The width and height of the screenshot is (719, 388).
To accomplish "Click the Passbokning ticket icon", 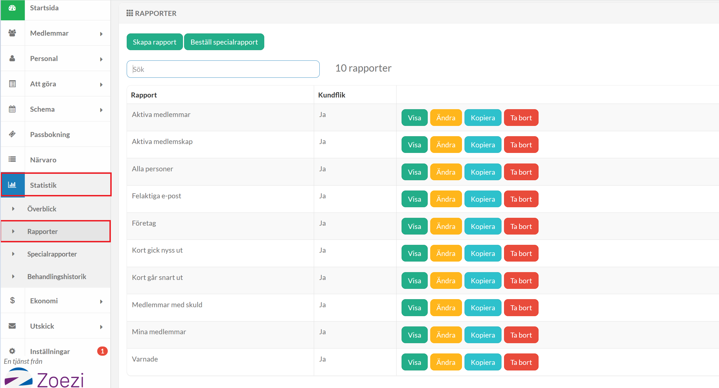I will click(12, 134).
